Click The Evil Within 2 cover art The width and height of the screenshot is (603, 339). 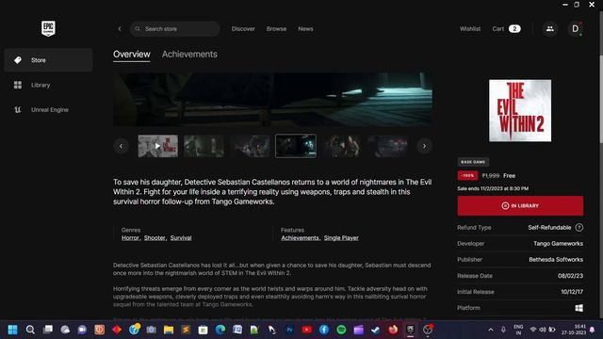point(520,111)
